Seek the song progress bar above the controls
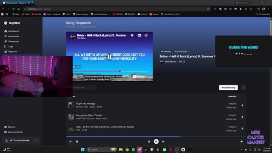Screen dimensions: 272x153 point(156,137)
